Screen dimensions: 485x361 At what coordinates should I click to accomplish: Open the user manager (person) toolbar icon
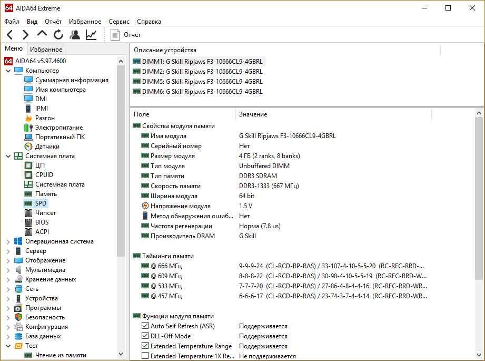75,35
